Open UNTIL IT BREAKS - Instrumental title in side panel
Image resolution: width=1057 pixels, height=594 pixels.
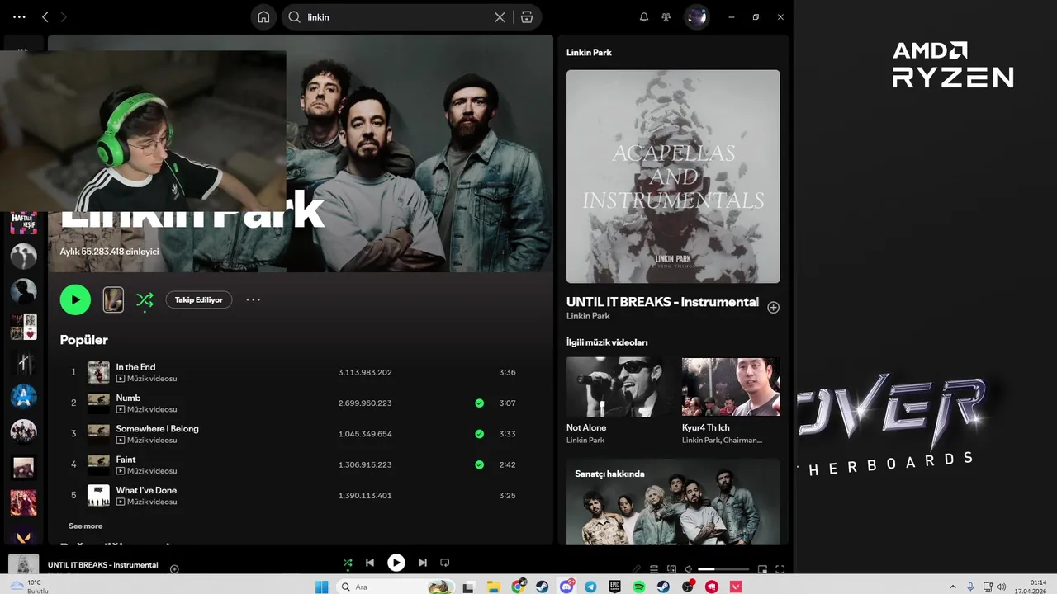662,302
